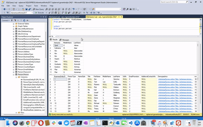203x127 pixels.
Task: Toggle Include Actual Execution Plan
Action: click(x=63, y=13)
